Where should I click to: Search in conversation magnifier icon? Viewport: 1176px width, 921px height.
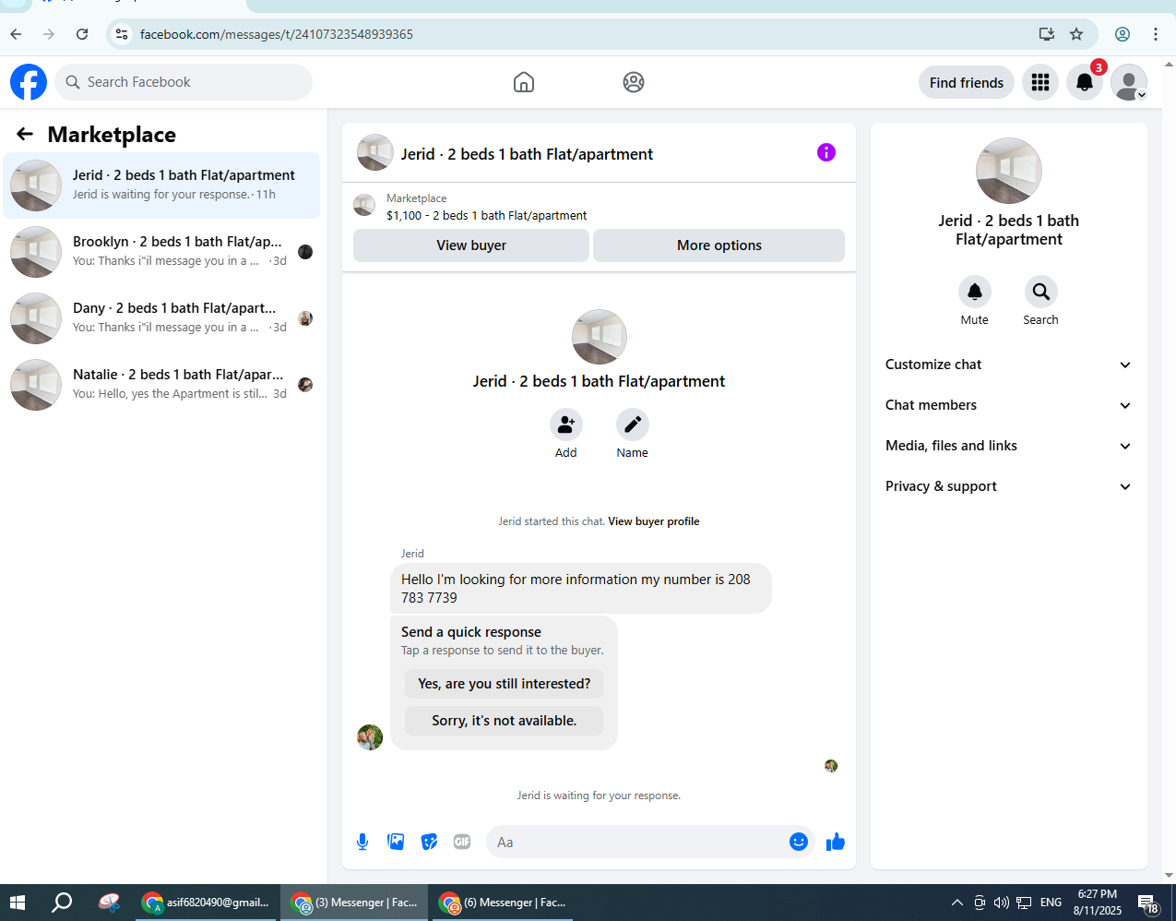[1041, 292]
